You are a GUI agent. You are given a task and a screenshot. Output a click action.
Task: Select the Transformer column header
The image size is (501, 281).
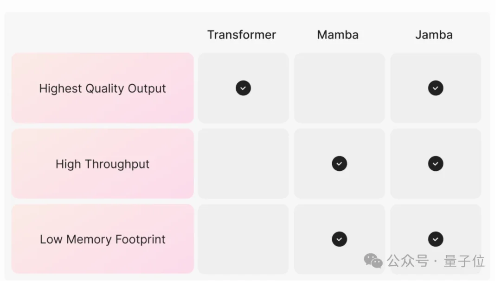(241, 35)
